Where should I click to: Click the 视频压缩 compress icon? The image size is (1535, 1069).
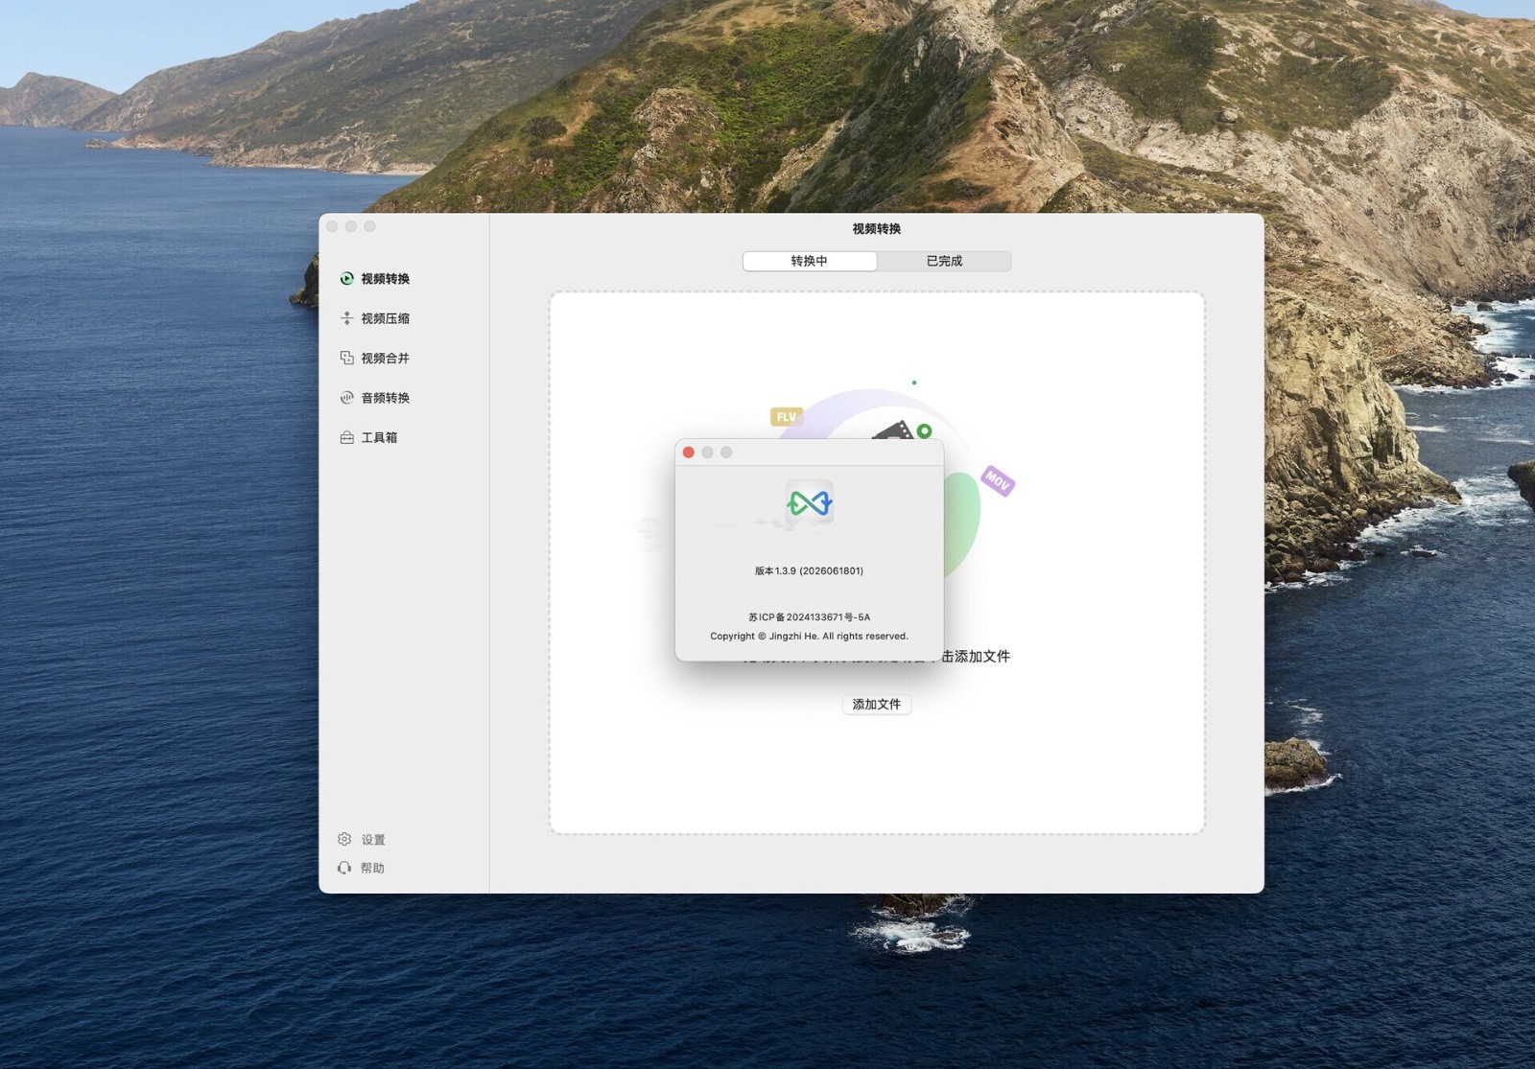tap(346, 318)
